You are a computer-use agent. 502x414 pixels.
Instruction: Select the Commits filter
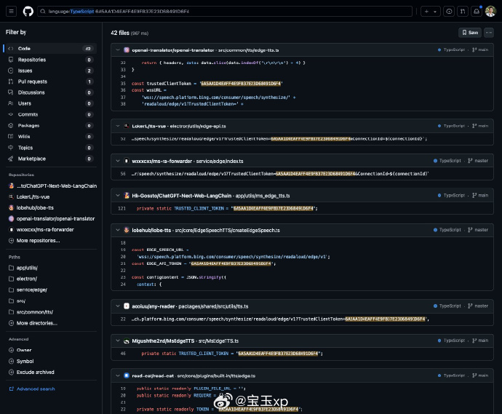point(51,115)
